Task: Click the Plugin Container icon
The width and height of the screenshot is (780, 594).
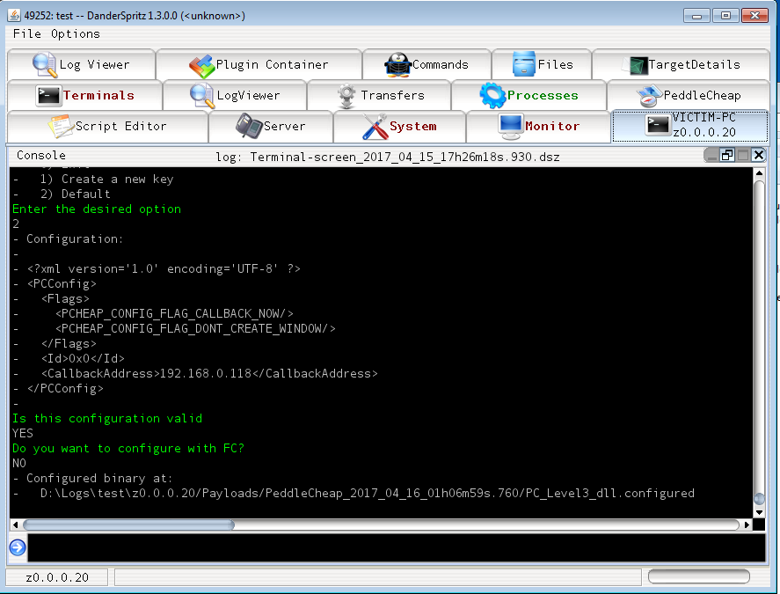Action: (201, 66)
